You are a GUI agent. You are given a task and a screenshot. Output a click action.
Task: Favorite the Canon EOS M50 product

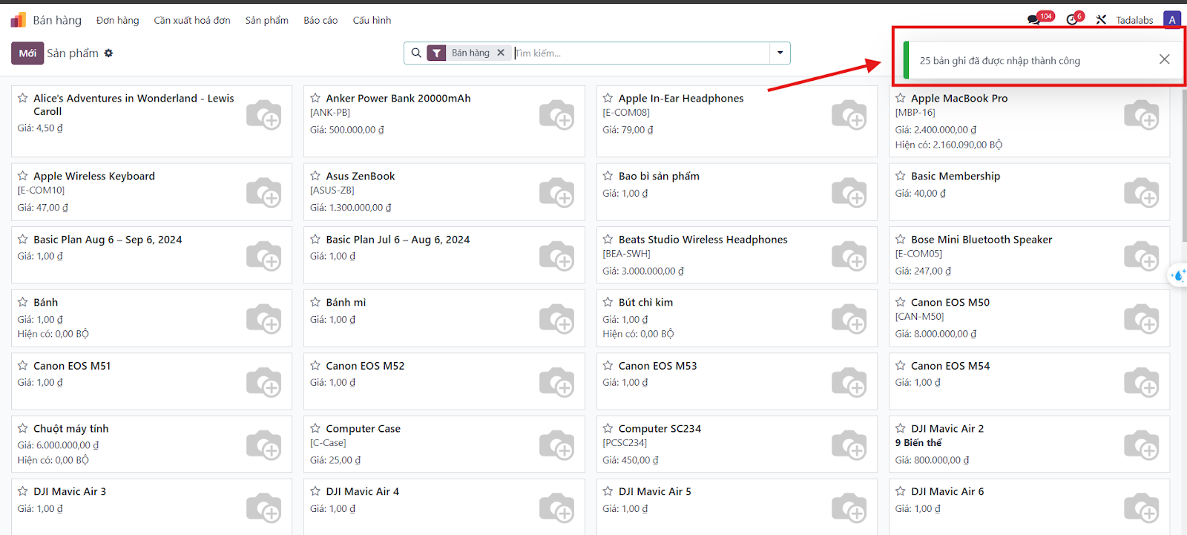(x=900, y=302)
